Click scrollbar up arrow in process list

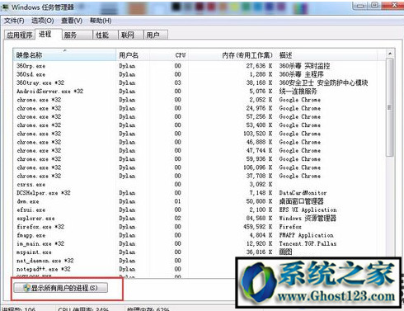[390, 54]
